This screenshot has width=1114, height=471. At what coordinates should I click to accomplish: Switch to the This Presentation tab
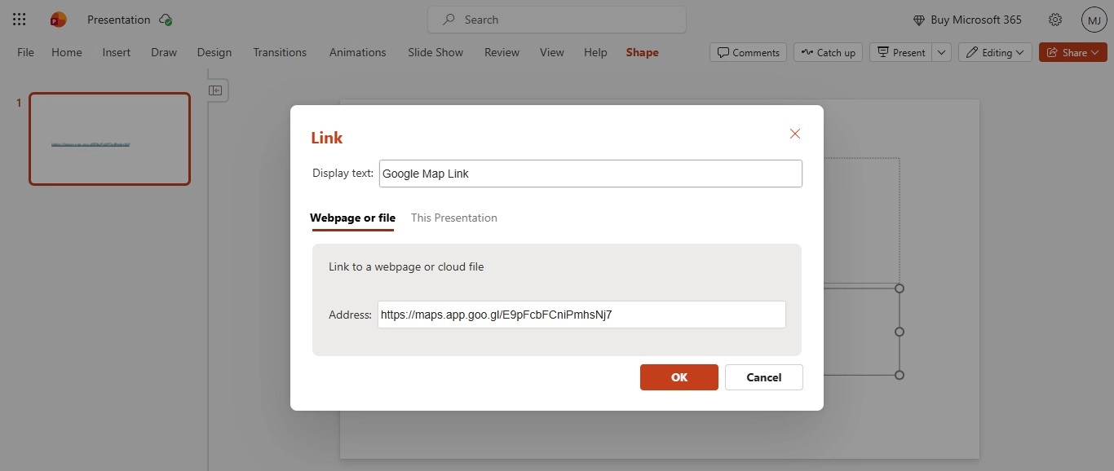tap(454, 218)
